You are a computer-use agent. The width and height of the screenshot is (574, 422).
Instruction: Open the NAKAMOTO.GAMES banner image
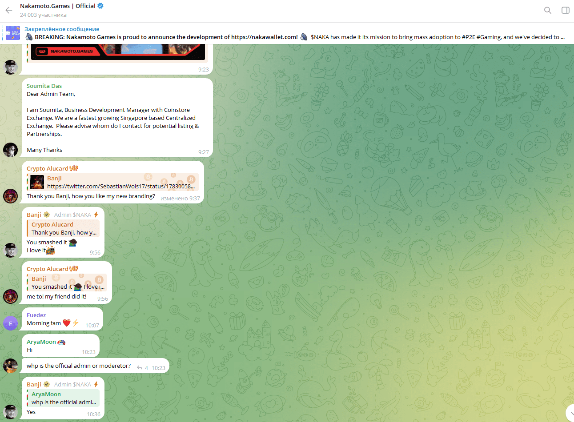click(x=118, y=52)
